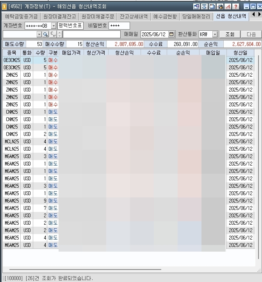Switch to the 원장미체결주문 tab
The width and height of the screenshot is (262, 282).
[98, 17]
